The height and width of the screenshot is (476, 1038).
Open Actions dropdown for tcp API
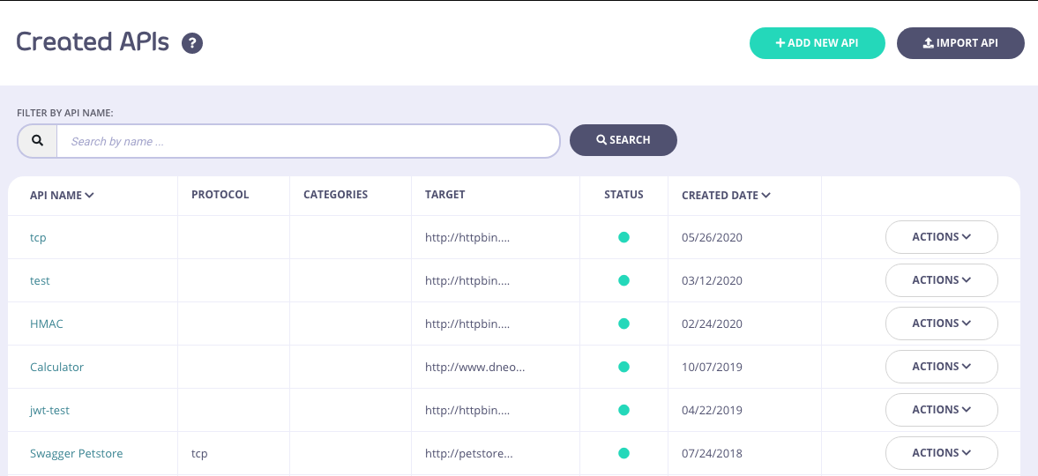(x=941, y=237)
